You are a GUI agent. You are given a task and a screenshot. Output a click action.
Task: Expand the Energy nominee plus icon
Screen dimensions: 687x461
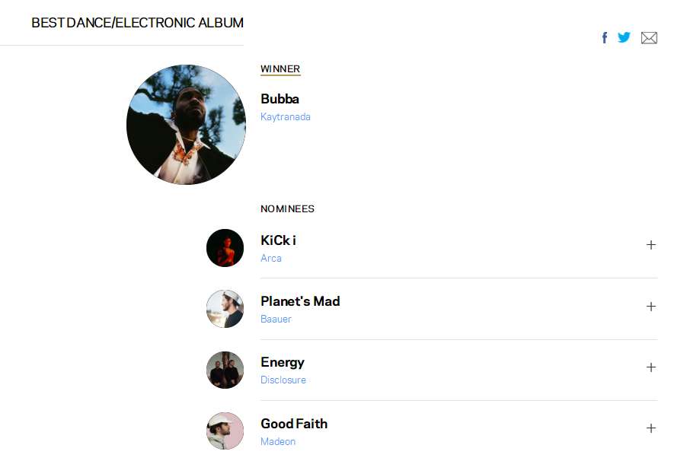coord(650,367)
